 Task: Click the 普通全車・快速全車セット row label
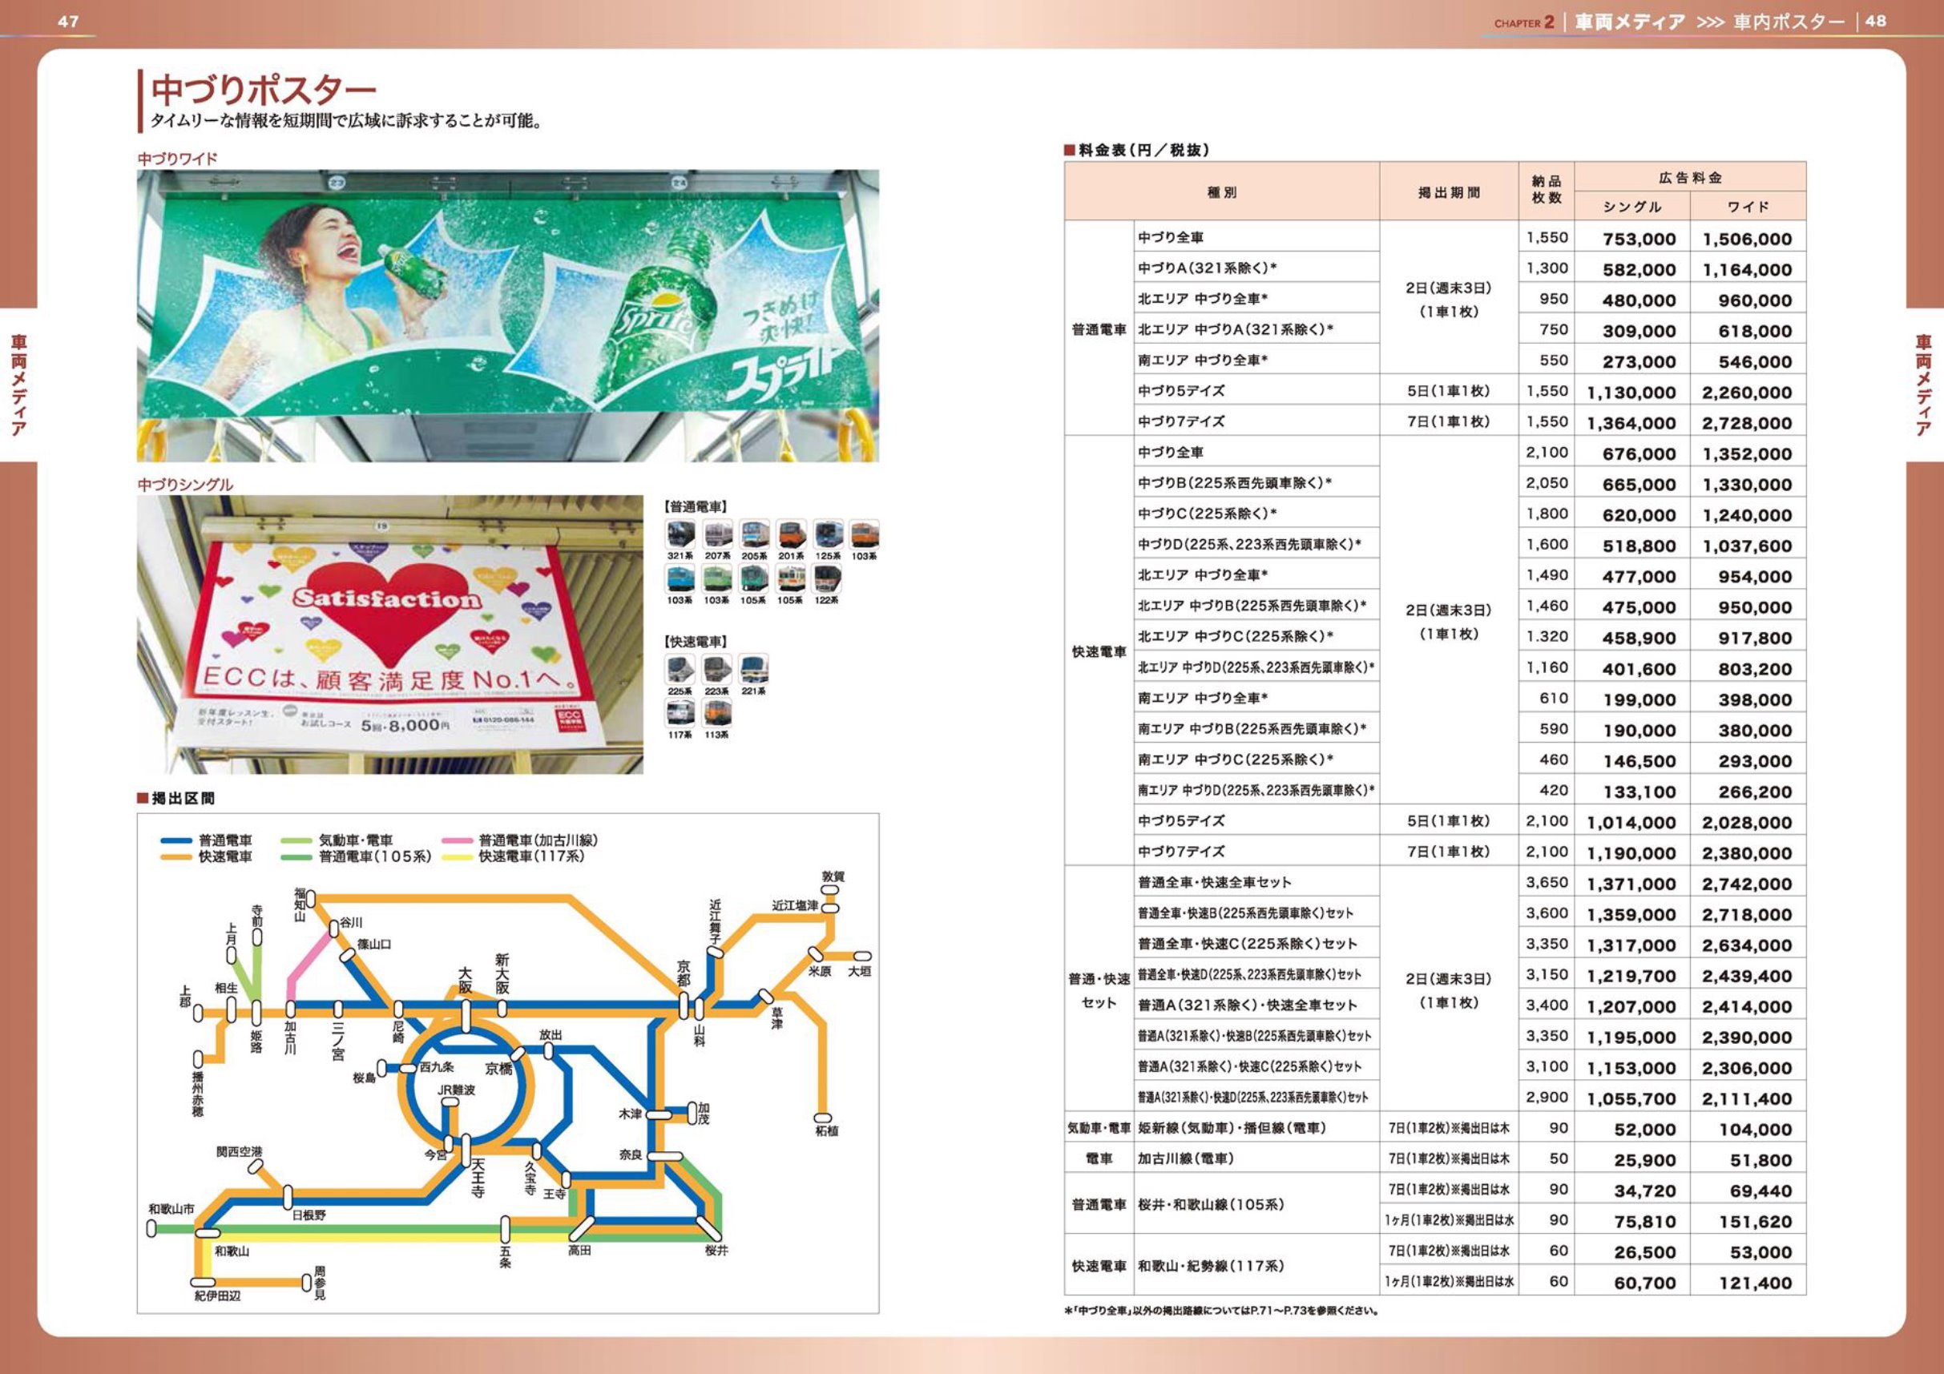point(1214,882)
